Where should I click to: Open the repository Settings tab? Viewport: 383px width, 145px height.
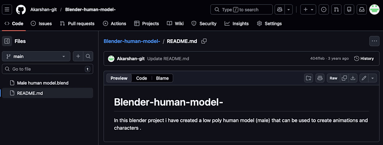(x=269, y=24)
